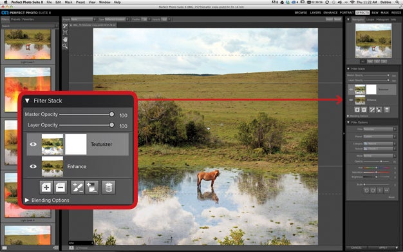Select the masking brush tool

[x=65, y=26]
